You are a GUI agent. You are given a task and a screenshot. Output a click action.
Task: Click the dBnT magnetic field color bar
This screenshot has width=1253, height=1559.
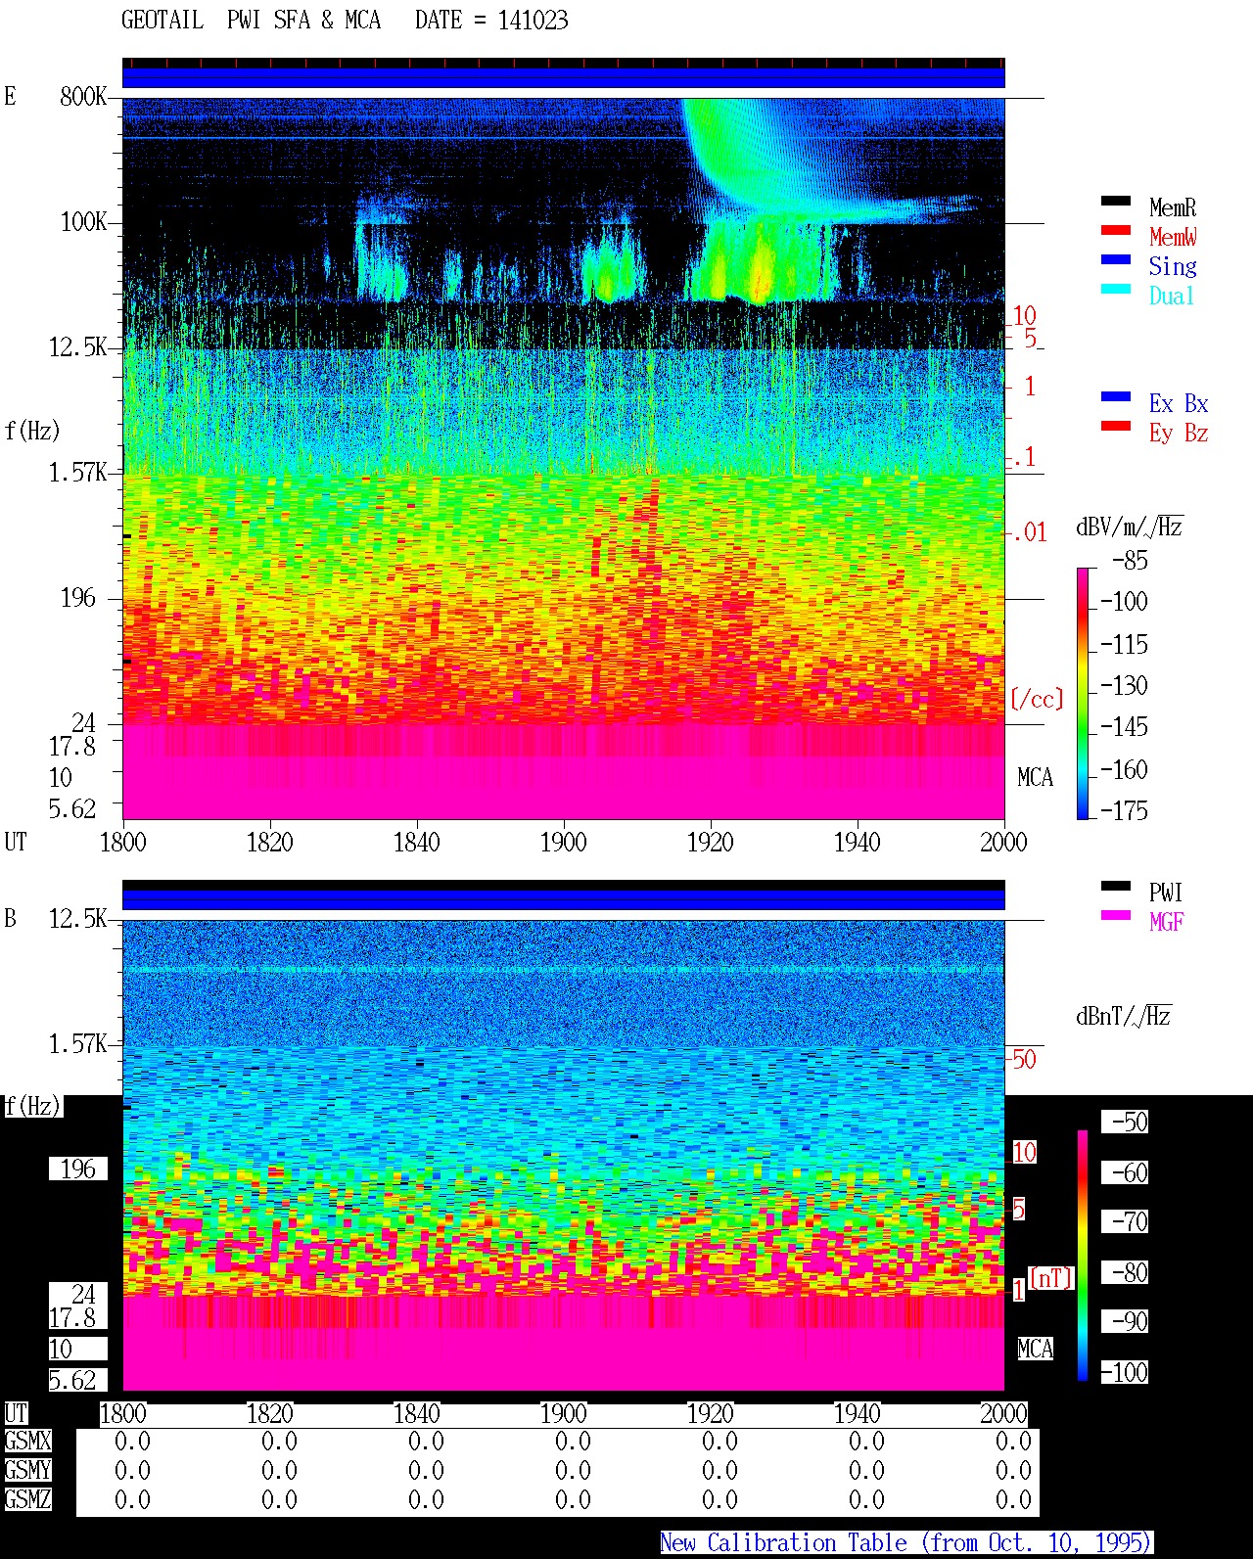point(1083,1256)
